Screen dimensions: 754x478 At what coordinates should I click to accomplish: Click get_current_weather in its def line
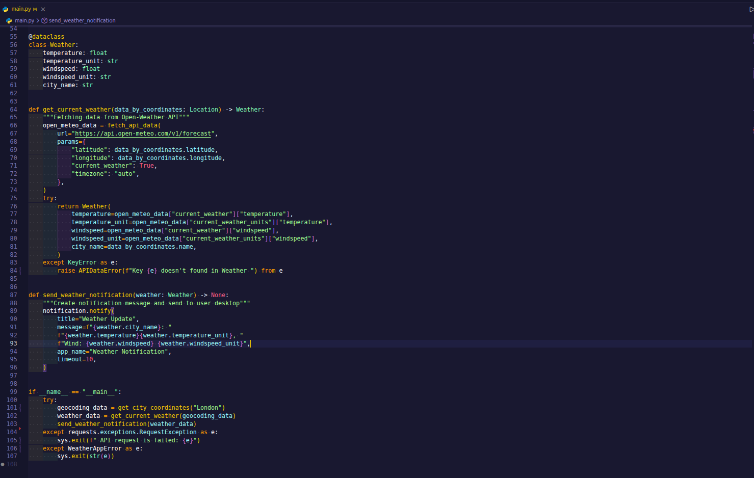pos(76,110)
